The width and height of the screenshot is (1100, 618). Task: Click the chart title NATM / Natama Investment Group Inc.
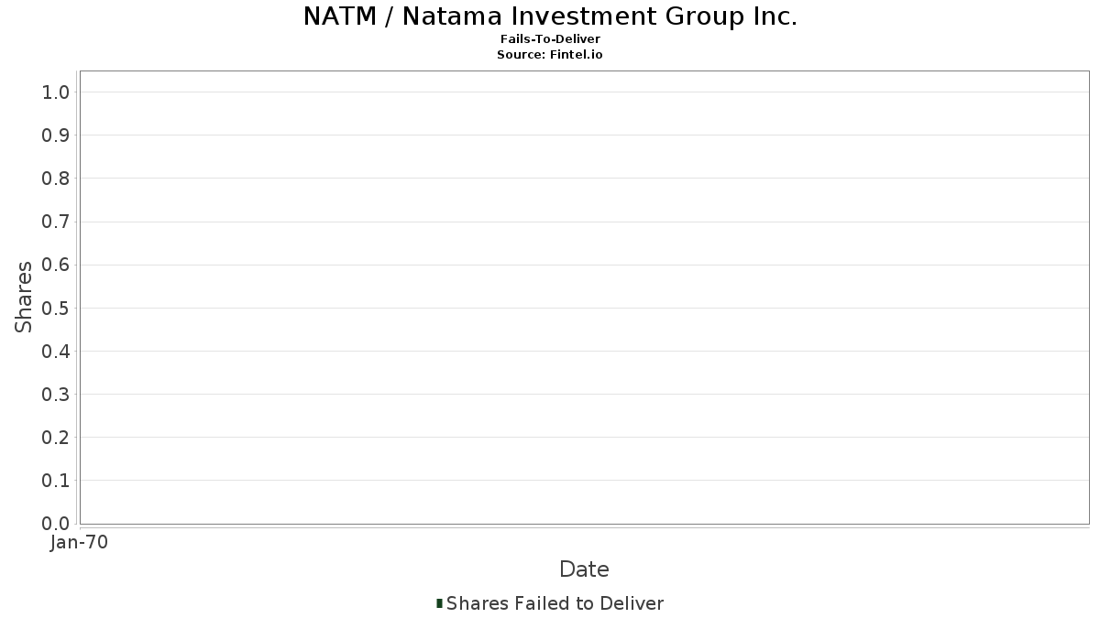(550, 16)
